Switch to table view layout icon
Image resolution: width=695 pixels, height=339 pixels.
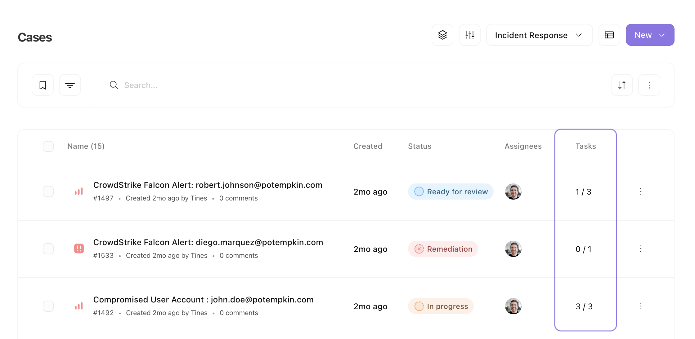pyautogui.click(x=609, y=35)
